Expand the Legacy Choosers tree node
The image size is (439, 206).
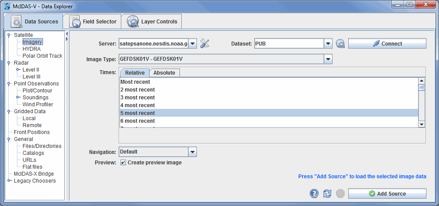(9, 181)
